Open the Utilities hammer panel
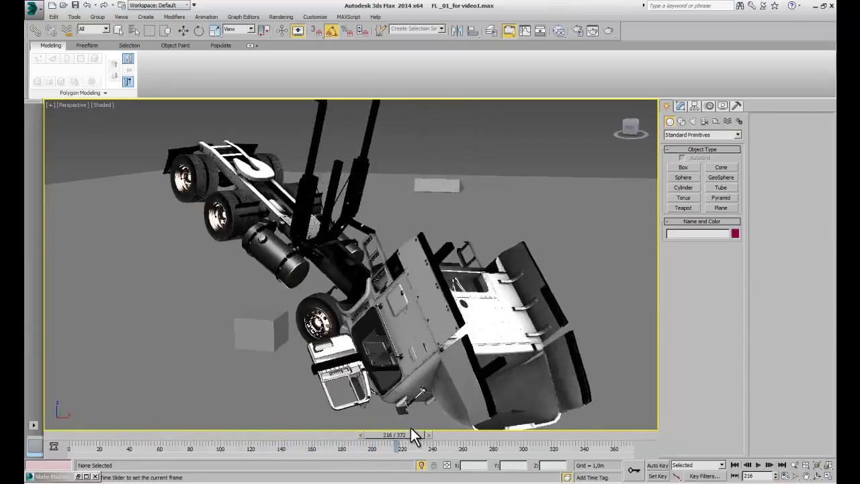Image resolution: width=860 pixels, height=484 pixels. click(x=736, y=106)
